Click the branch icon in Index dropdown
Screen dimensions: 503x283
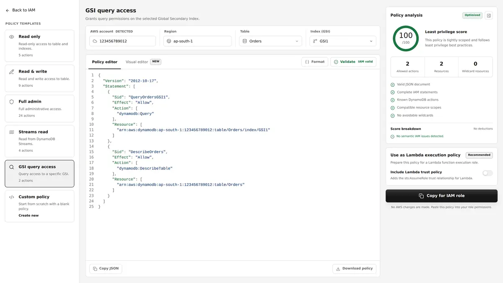(315, 41)
